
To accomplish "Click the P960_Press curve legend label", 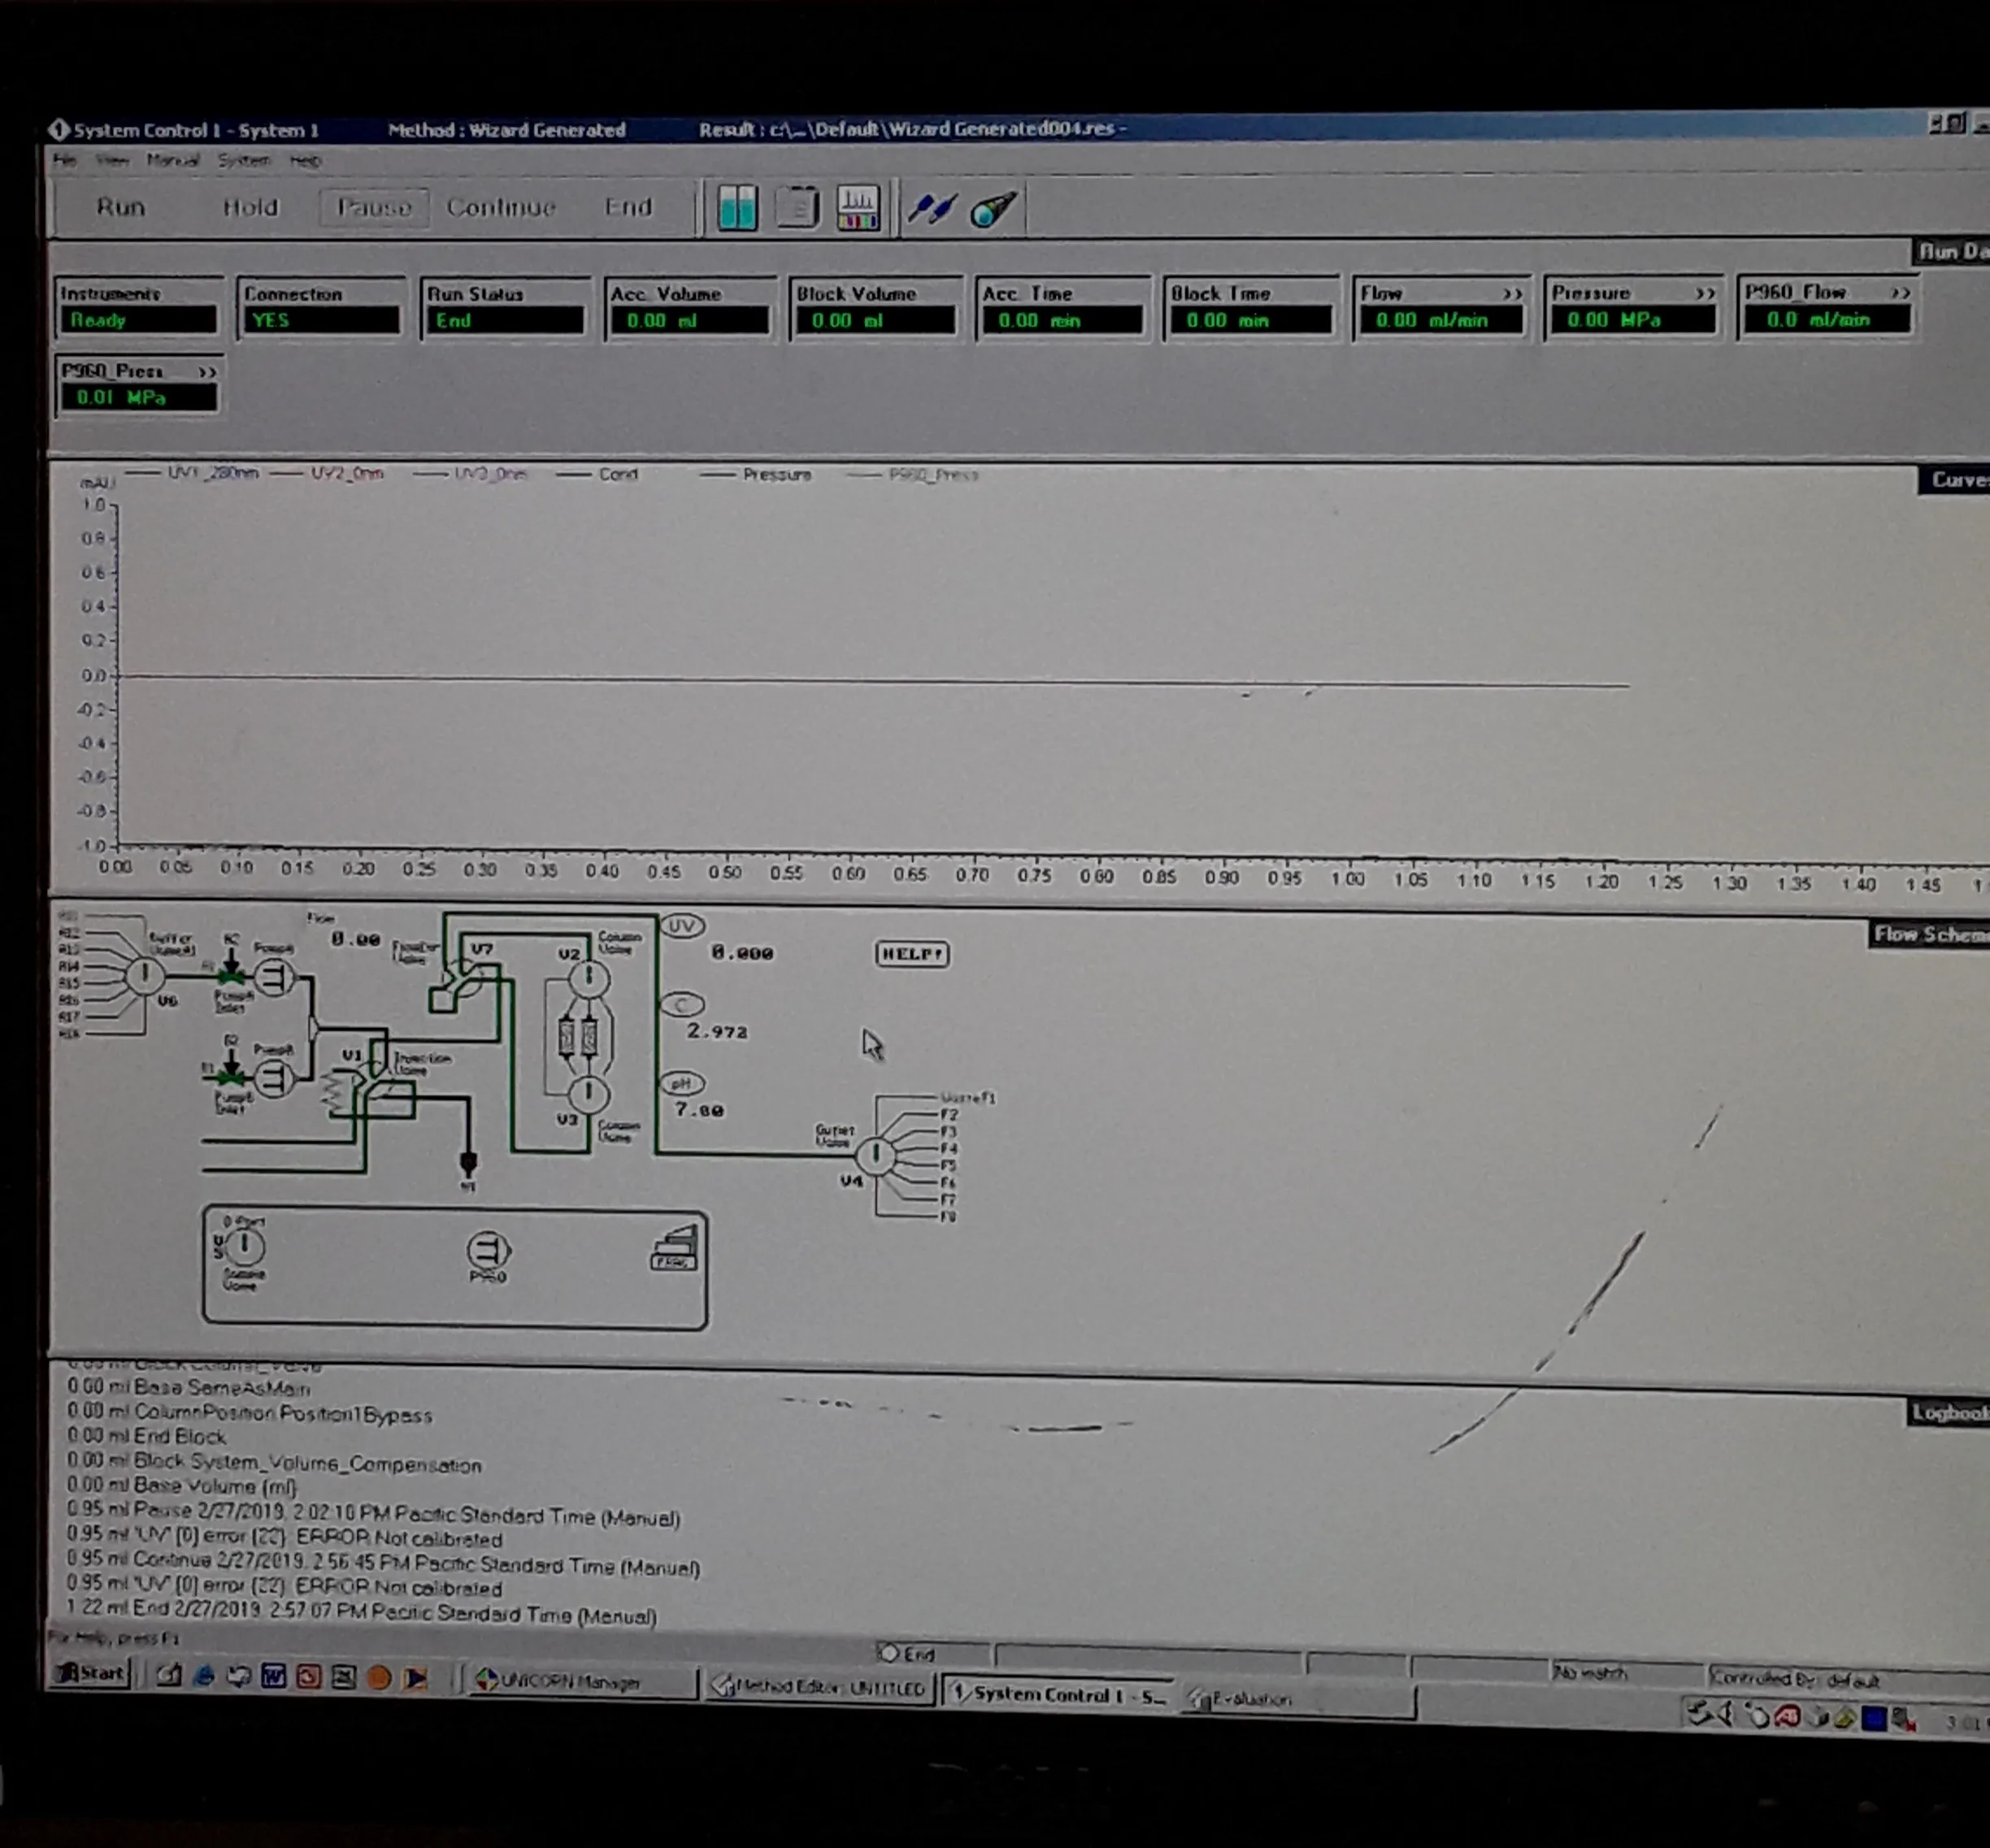I will point(933,474).
